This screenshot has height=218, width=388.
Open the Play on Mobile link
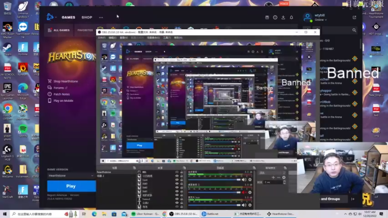(x=61, y=101)
